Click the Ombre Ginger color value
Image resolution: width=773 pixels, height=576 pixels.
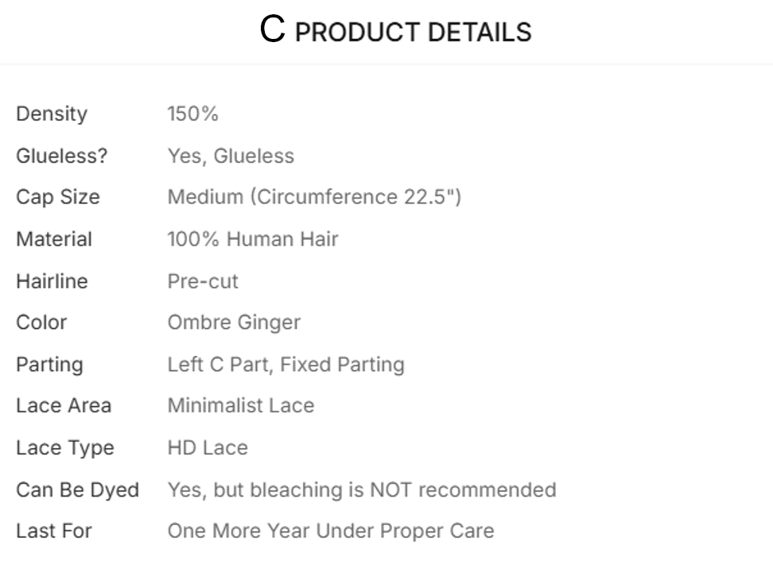coord(234,323)
